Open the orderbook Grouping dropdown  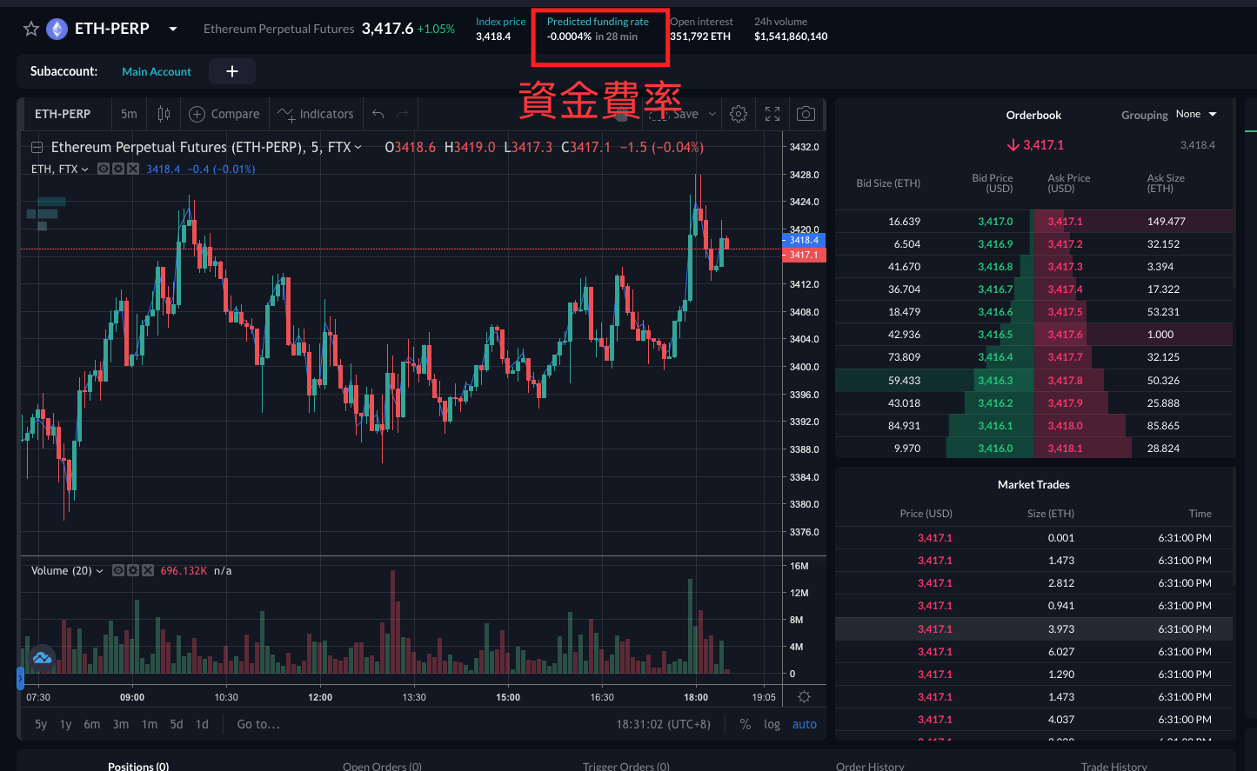click(x=1196, y=114)
